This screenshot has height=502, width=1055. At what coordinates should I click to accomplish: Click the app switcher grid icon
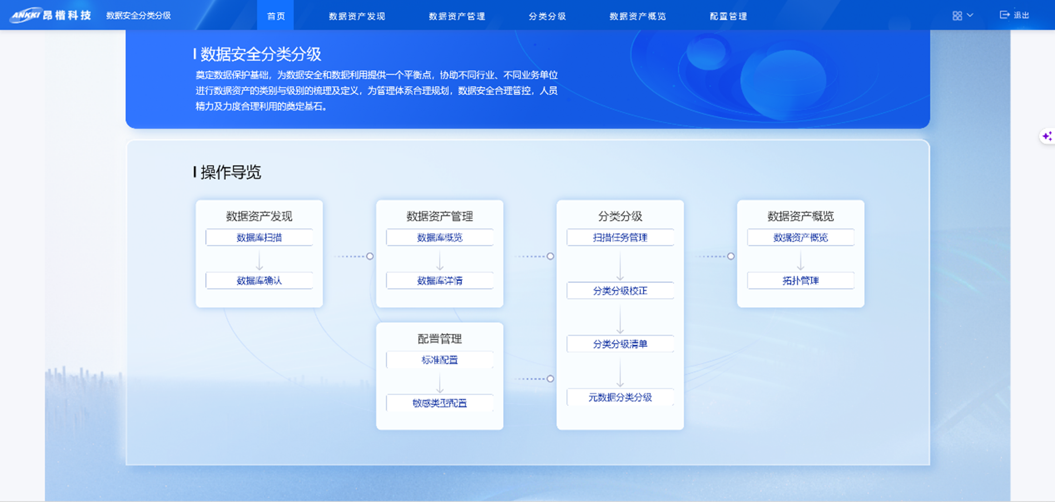click(958, 15)
